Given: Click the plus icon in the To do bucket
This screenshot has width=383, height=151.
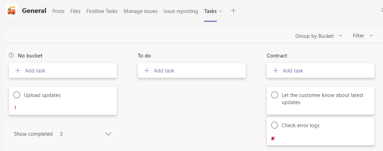Looking at the screenshot, I should coord(147,70).
